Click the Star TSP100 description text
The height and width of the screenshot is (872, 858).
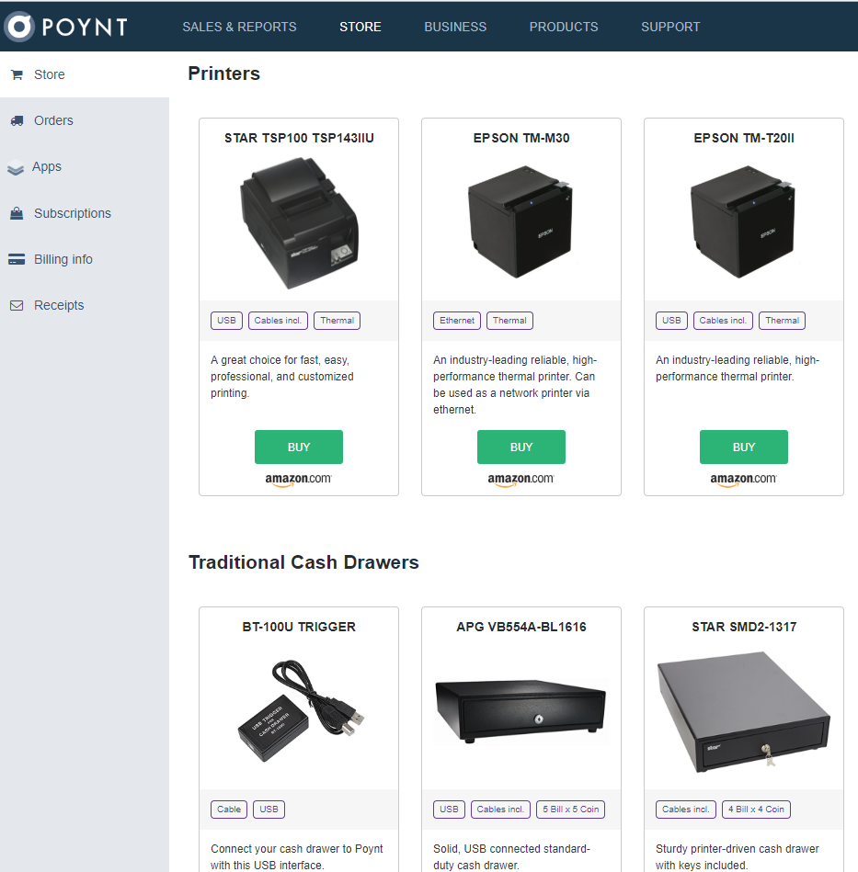click(x=282, y=377)
